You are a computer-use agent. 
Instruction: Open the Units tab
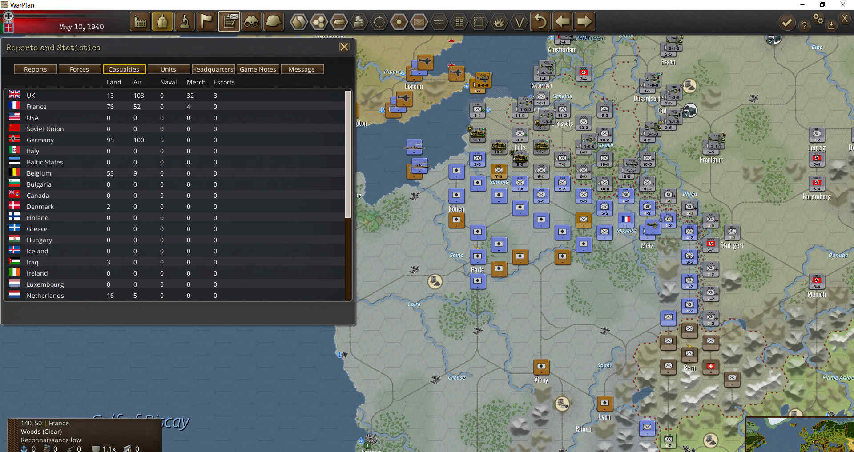tap(168, 69)
